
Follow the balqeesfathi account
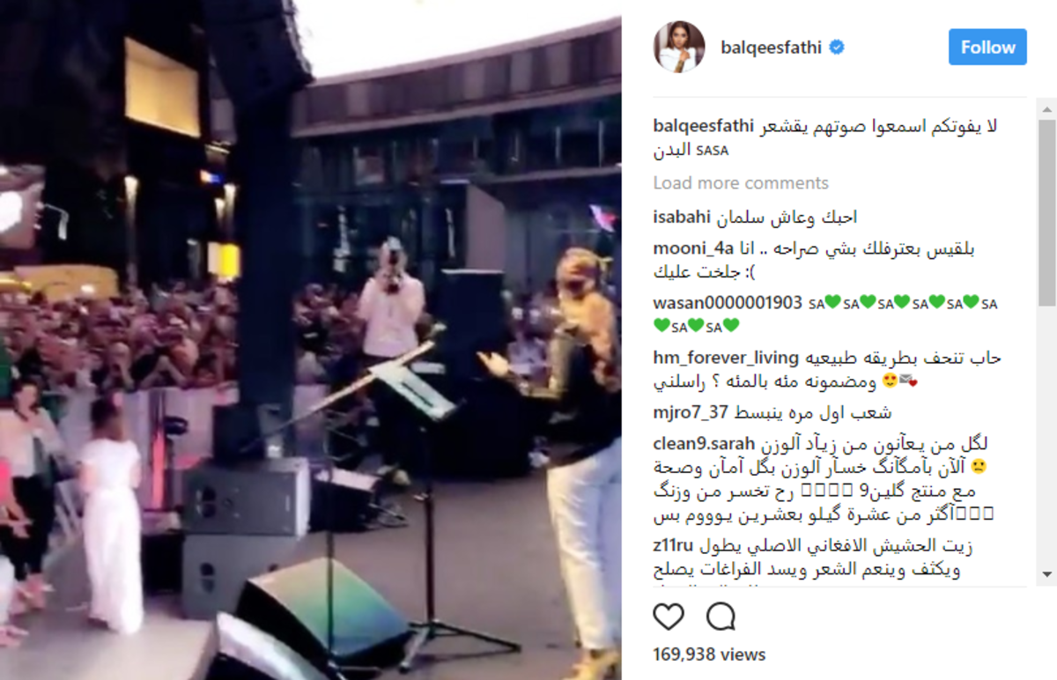tap(987, 48)
